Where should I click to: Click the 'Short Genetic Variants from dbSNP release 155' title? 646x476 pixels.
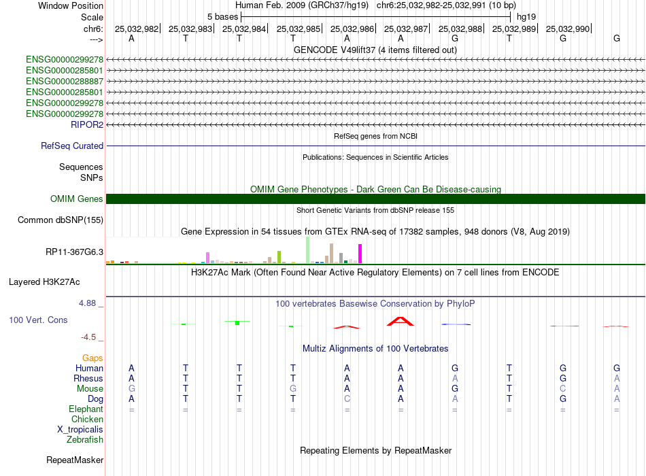[x=375, y=210]
